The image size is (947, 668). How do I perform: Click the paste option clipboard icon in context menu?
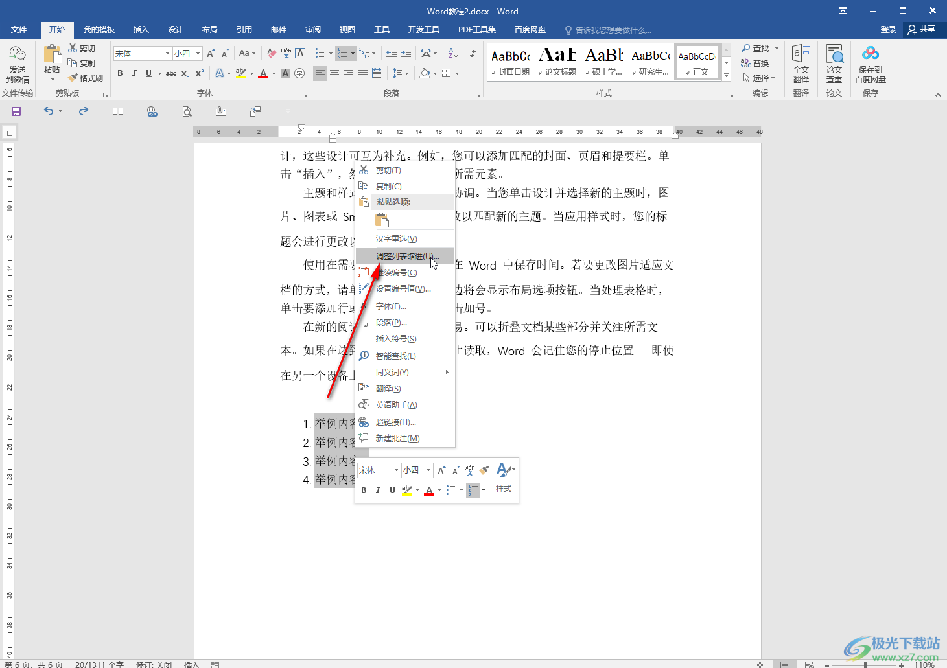[x=382, y=220]
